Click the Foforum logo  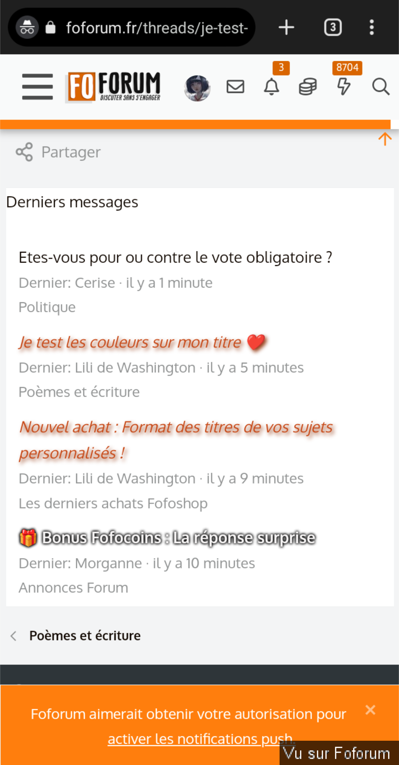(x=114, y=87)
